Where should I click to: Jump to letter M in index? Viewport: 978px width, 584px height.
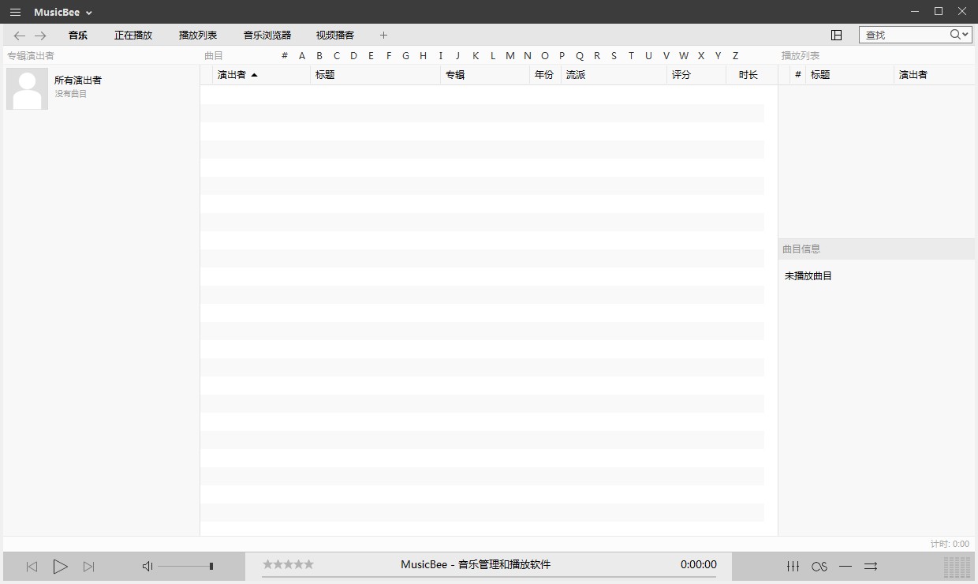(x=510, y=56)
